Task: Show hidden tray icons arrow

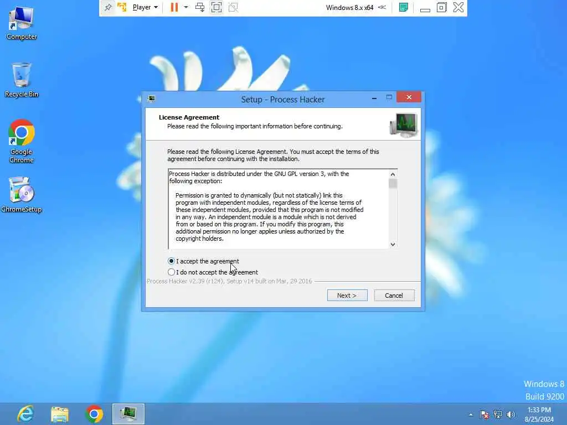Action: tap(471, 414)
